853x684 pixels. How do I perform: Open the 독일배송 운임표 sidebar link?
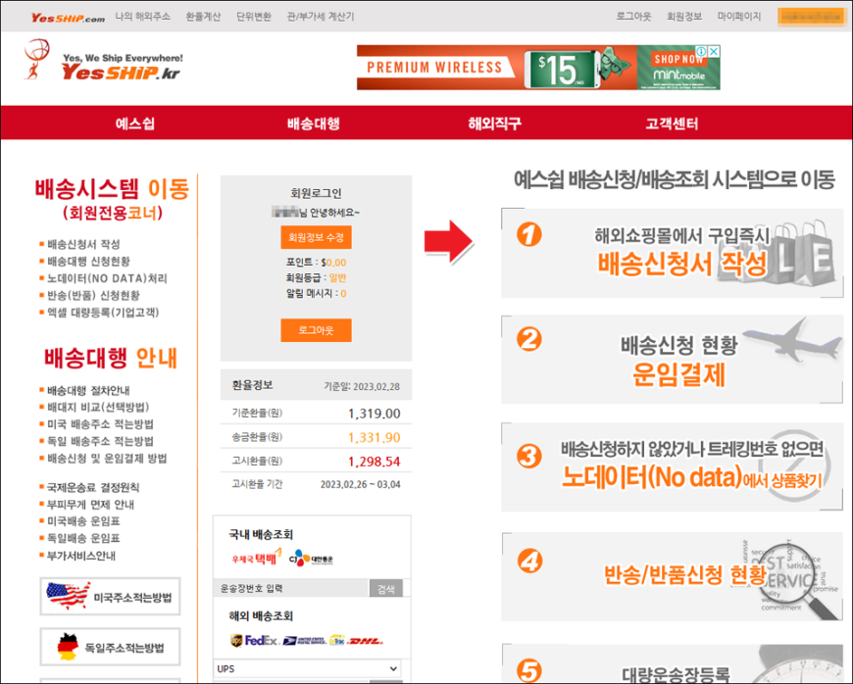point(83,538)
